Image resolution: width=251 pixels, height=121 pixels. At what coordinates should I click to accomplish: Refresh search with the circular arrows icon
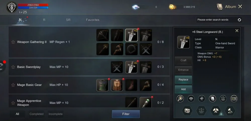click(239, 20)
